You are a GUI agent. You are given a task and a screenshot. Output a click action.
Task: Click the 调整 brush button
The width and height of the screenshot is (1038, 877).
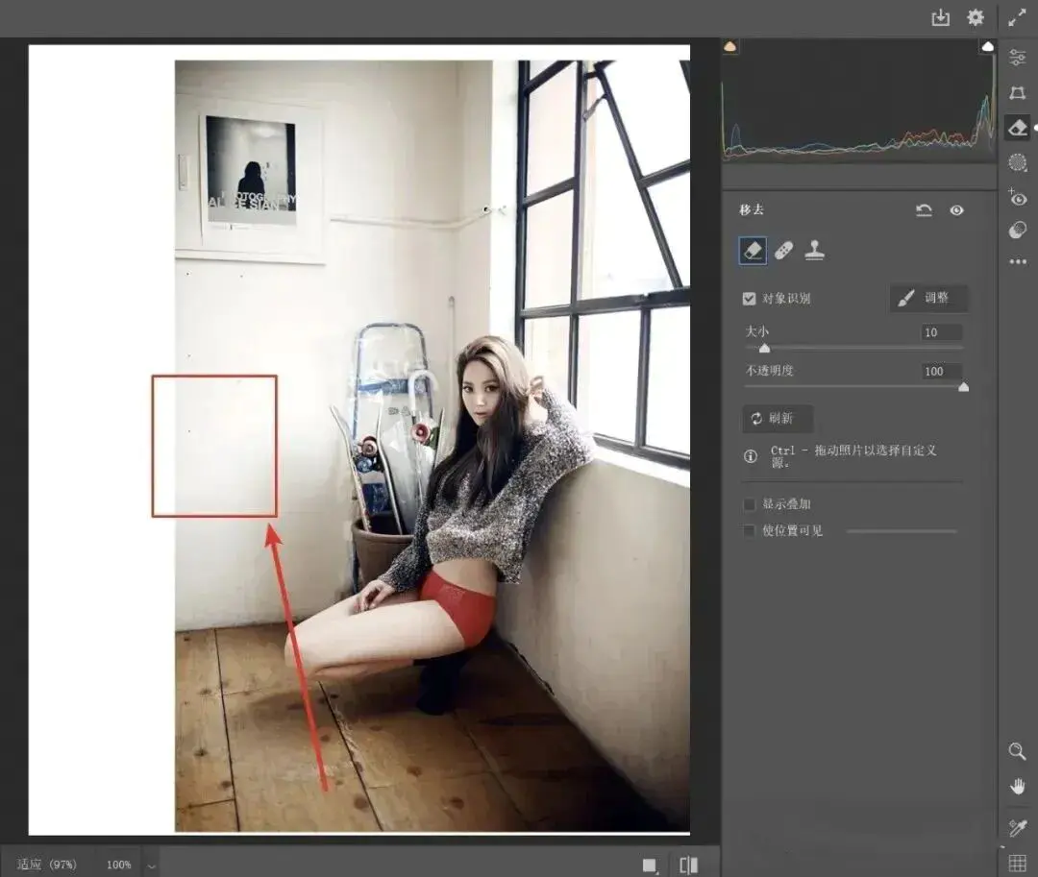tap(927, 298)
